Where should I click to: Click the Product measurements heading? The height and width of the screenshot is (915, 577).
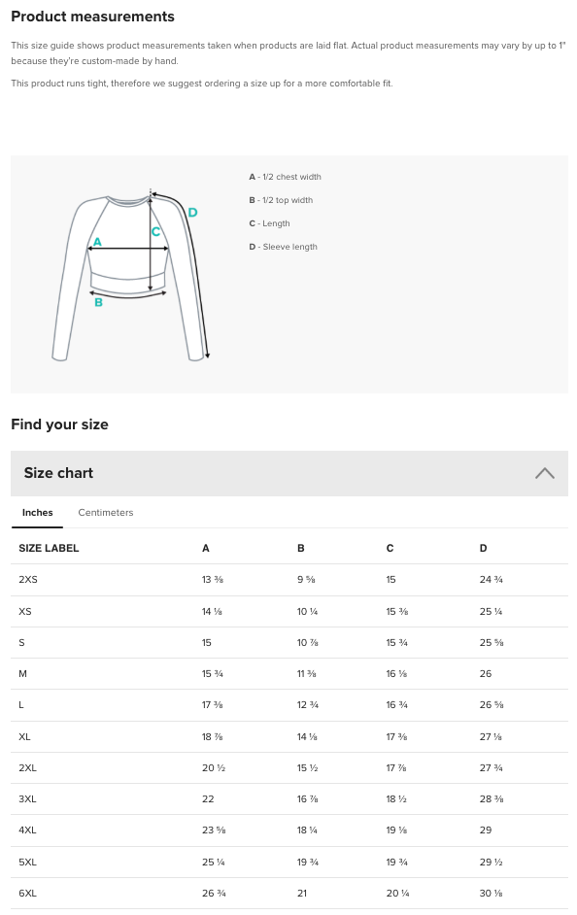coord(92,17)
